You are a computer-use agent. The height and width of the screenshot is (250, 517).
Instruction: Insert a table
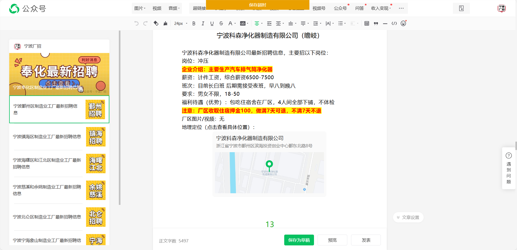[x=367, y=24]
